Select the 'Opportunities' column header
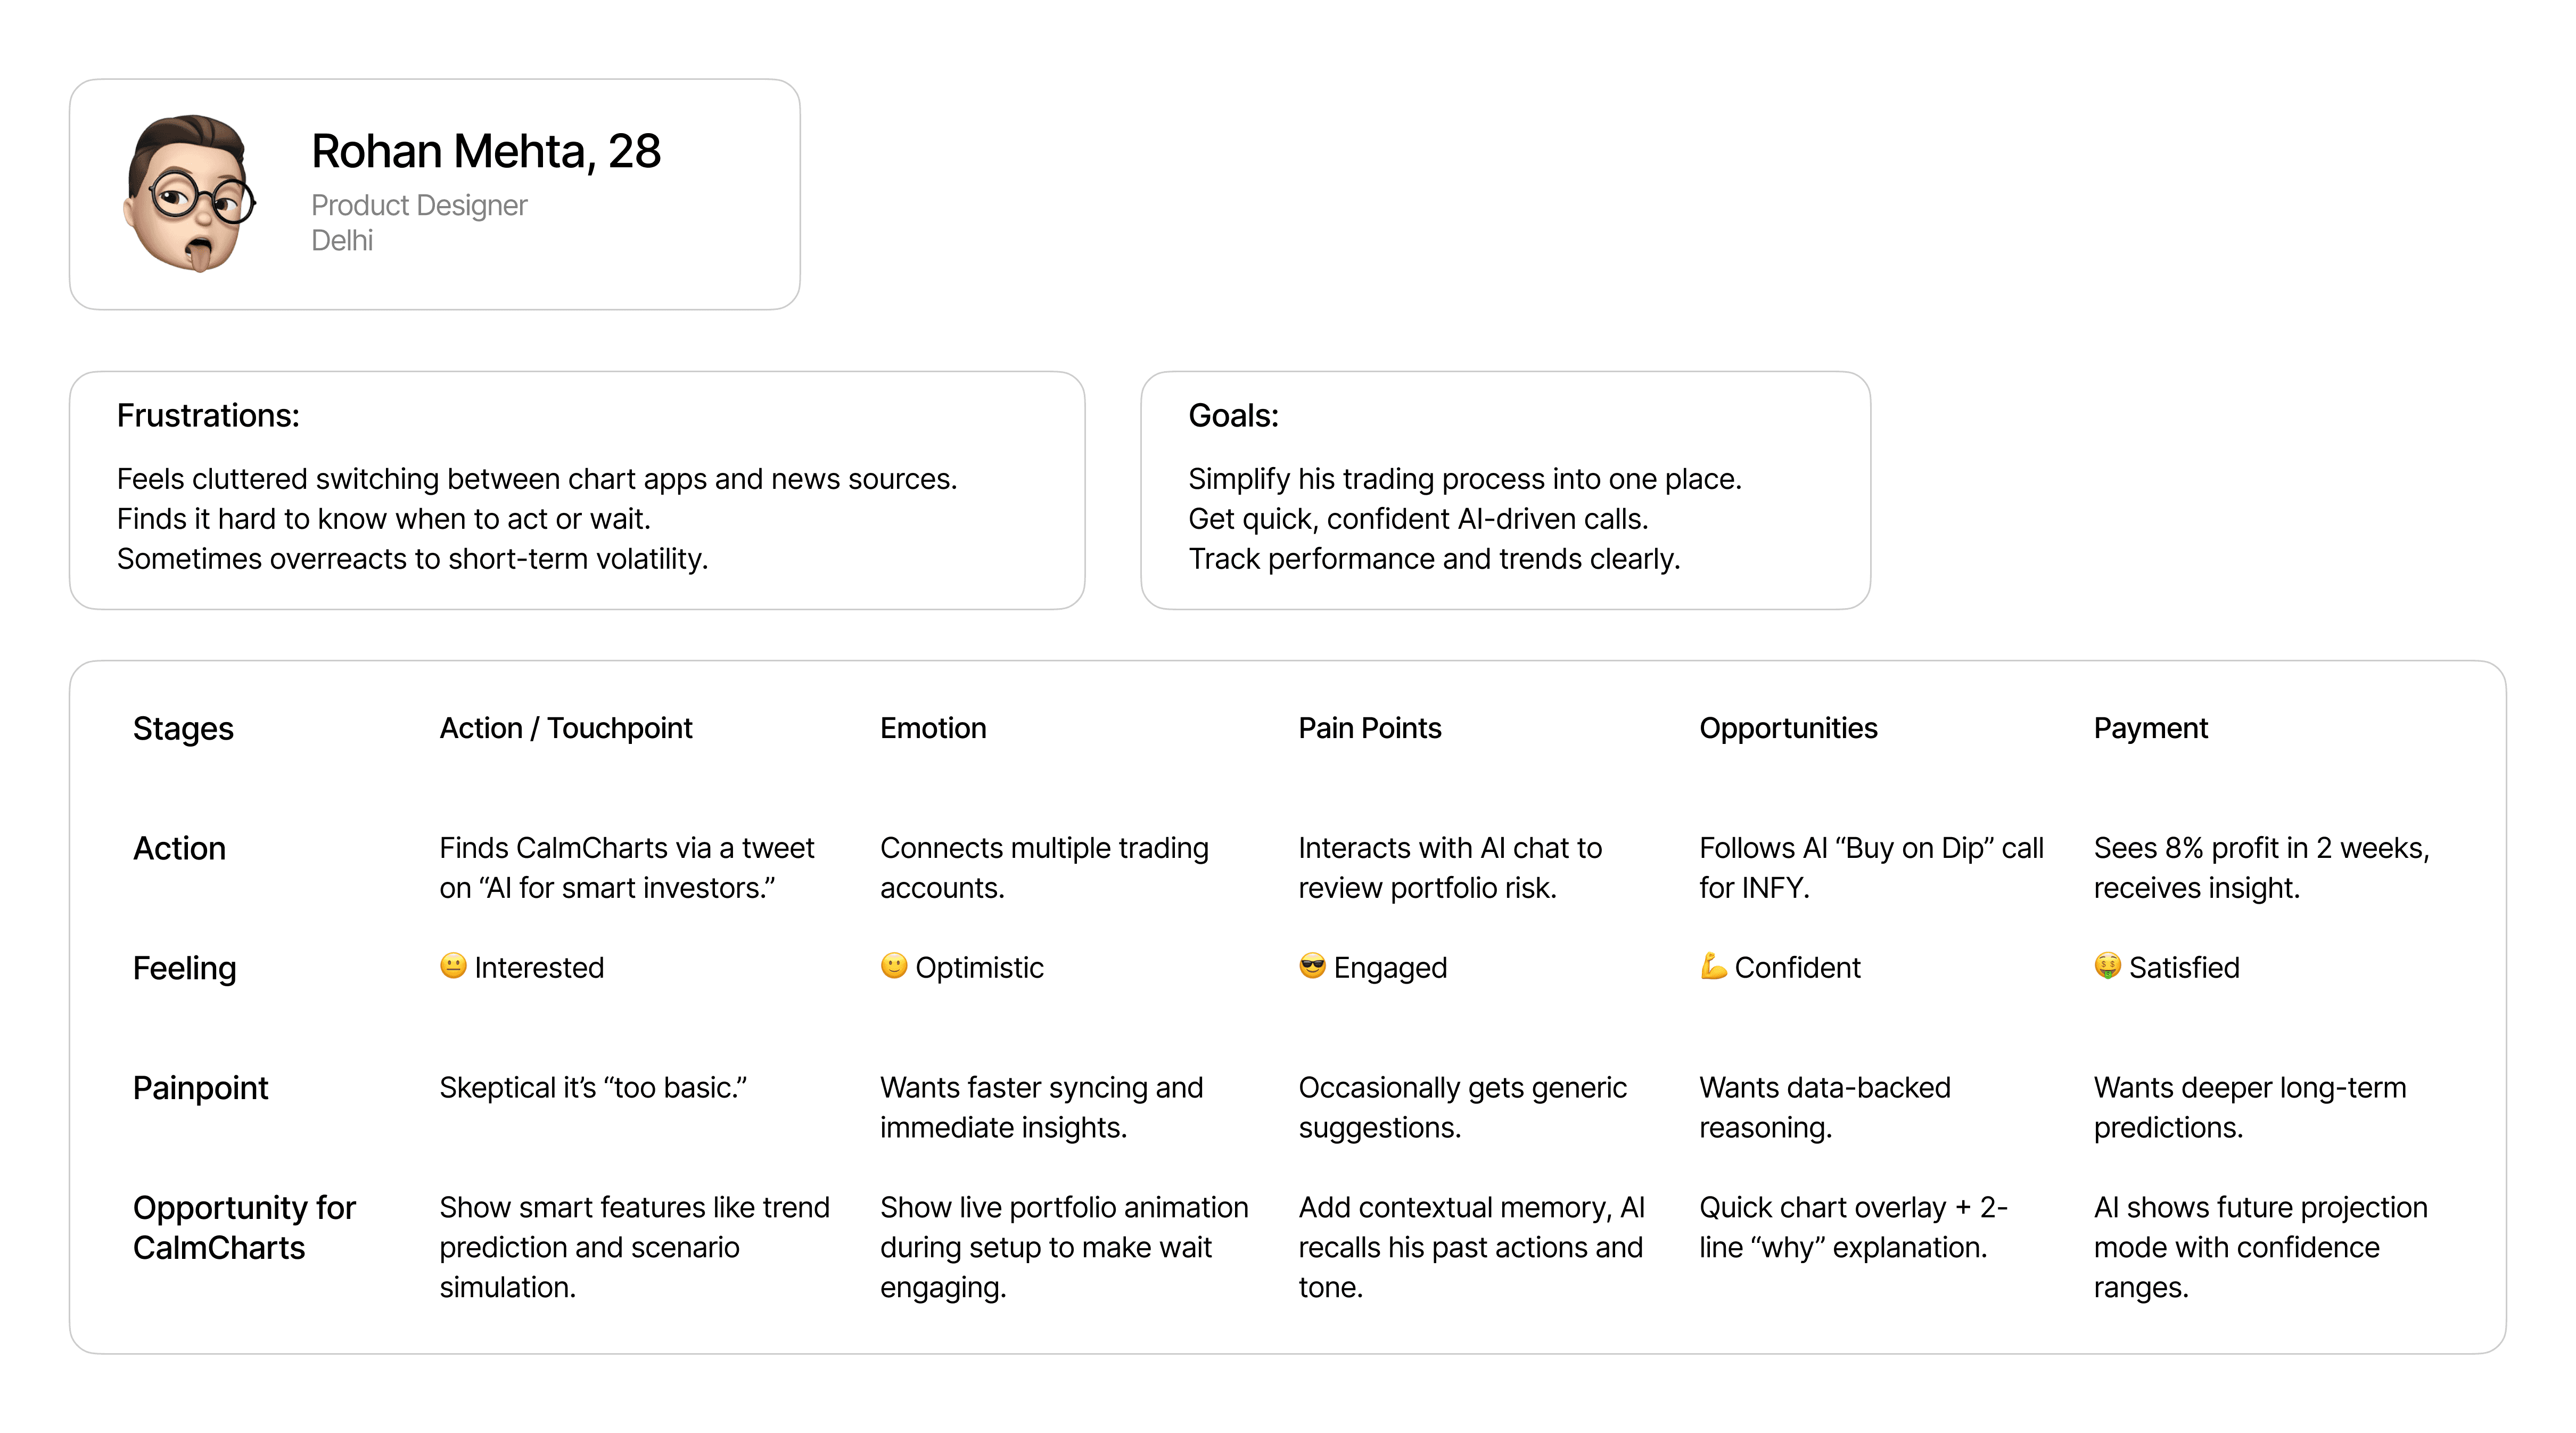Screen dimensions: 2576x1433 coord(1788,728)
